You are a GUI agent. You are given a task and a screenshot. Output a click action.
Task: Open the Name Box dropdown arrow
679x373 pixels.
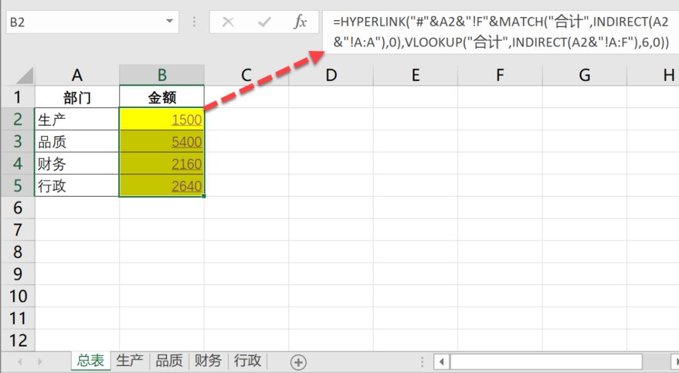coord(169,22)
